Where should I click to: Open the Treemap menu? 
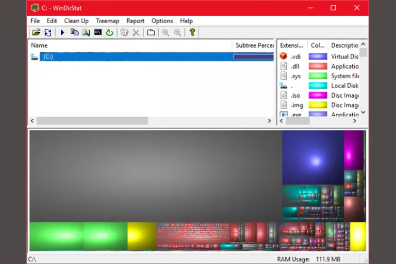pyautogui.click(x=108, y=21)
